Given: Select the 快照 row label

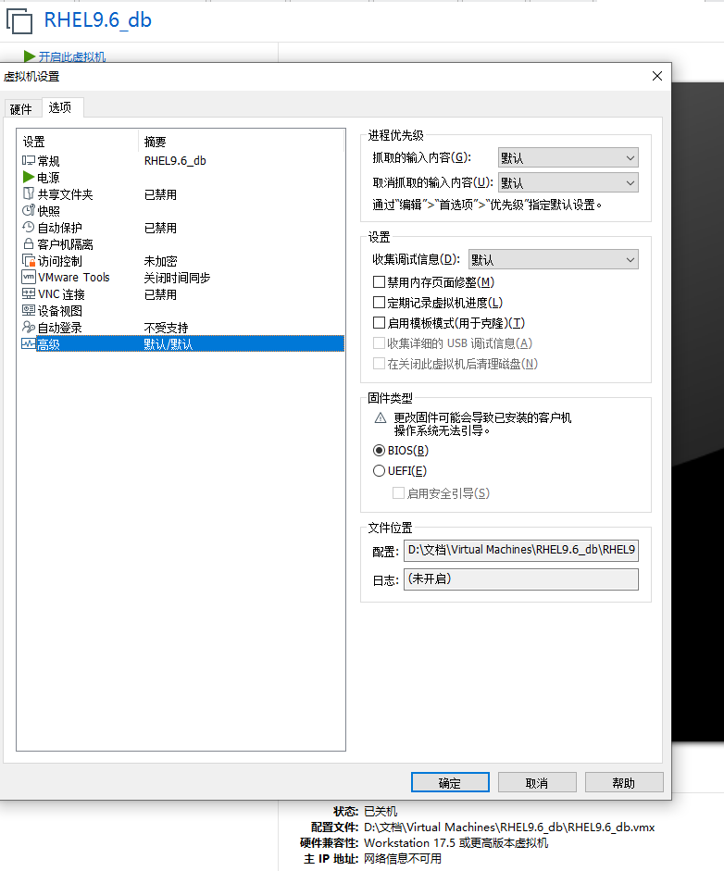Looking at the screenshot, I should point(48,211).
